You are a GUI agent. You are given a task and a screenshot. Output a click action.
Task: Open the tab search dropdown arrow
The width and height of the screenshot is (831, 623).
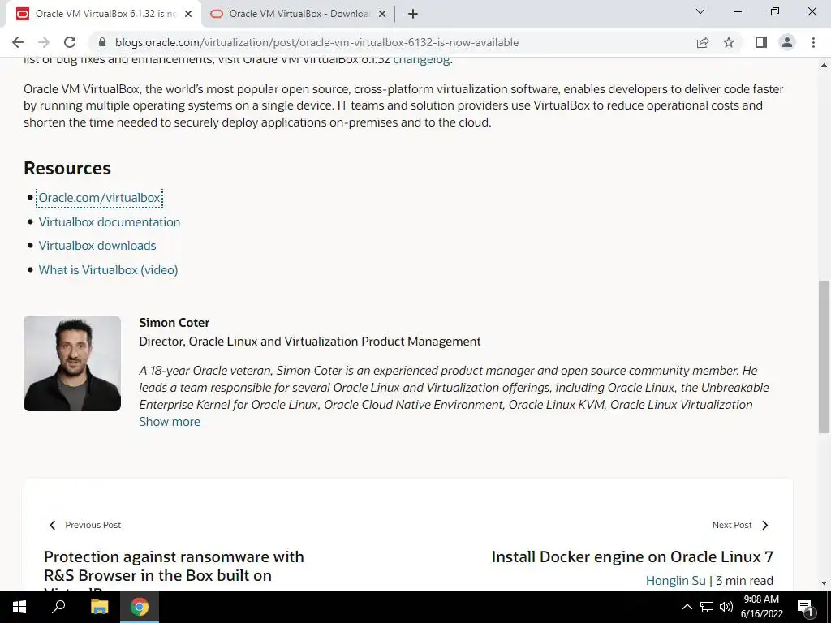click(700, 11)
